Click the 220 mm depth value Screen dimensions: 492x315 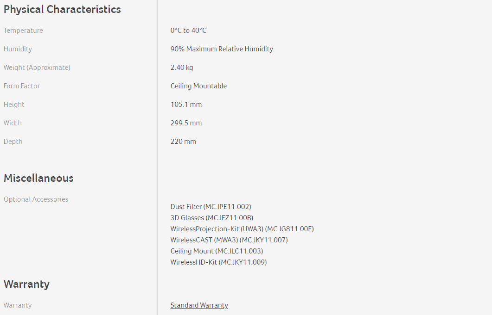[x=183, y=142]
